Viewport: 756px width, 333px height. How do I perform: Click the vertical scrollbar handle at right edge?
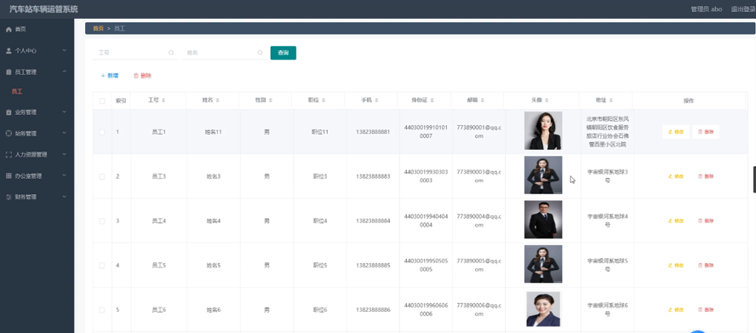click(754, 180)
